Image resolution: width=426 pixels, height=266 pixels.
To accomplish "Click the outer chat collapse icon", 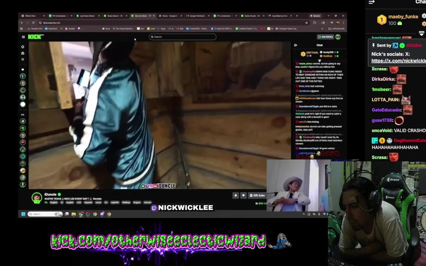I will coord(372,2).
